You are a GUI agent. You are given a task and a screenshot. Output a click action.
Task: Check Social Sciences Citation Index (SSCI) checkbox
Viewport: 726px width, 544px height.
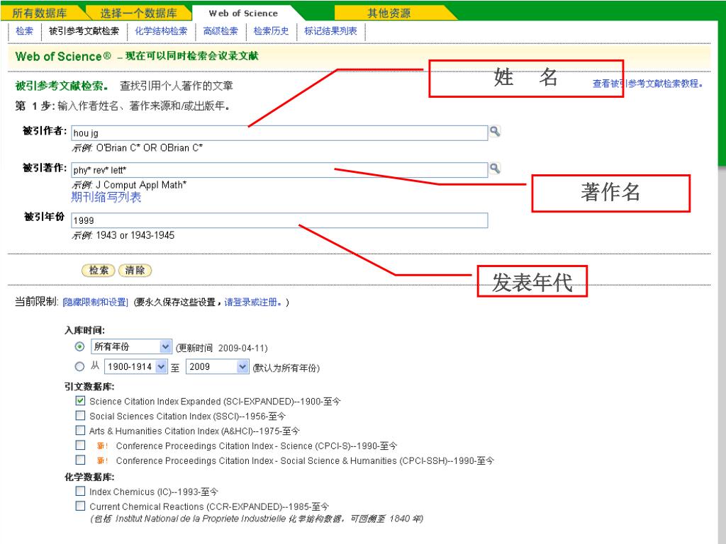click(81, 415)
